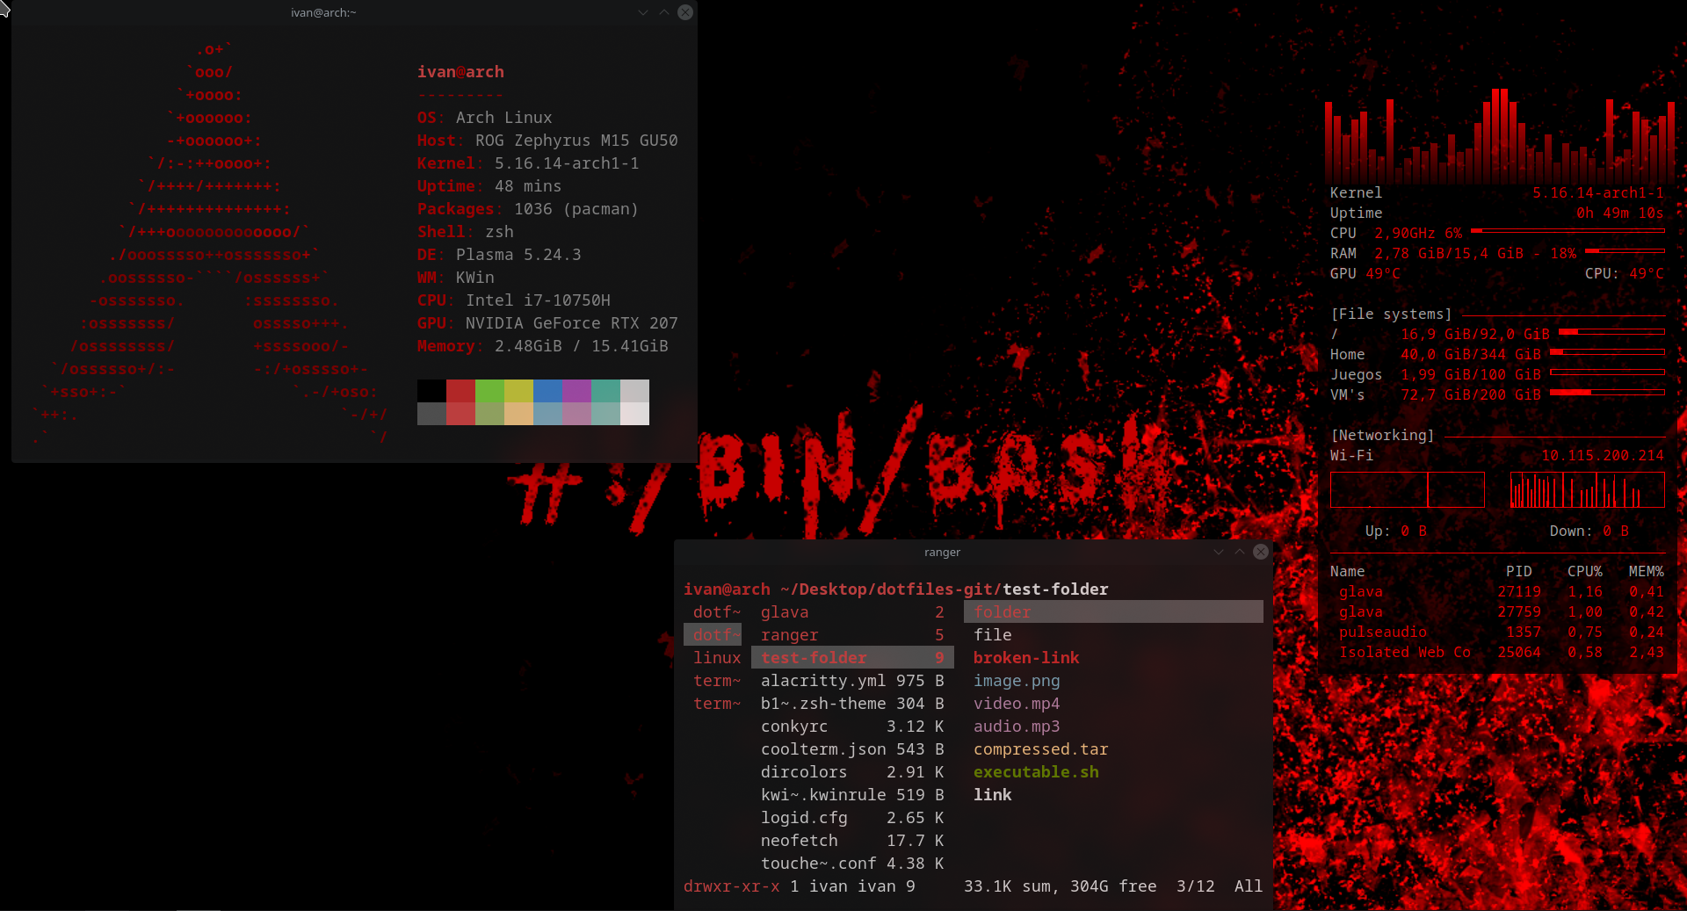
Task: Select 'broken-link' in ranger preview column
Action: point(1026,658)
